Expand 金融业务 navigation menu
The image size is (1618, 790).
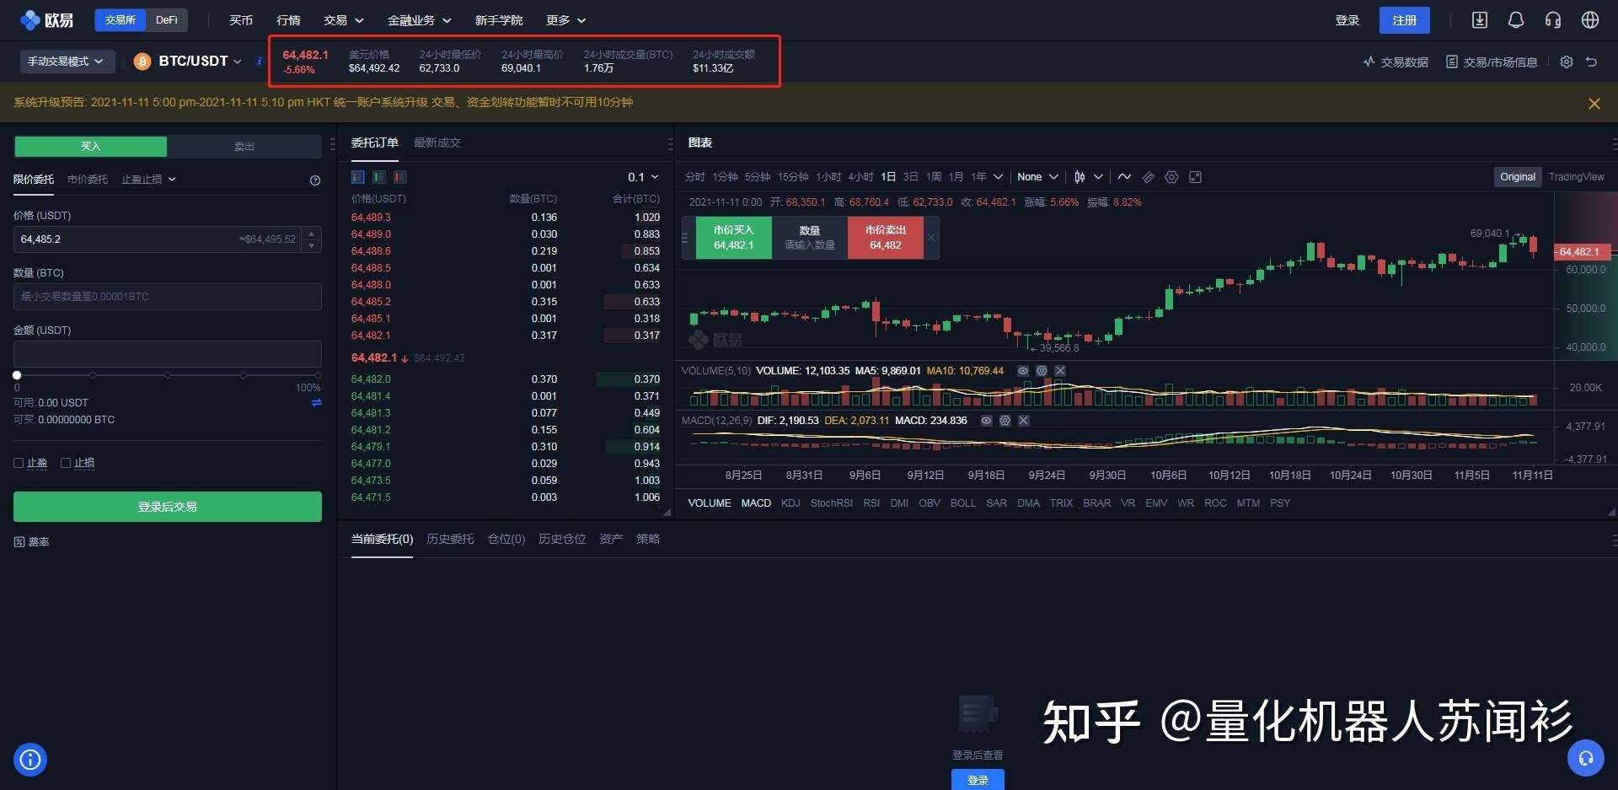coord(419,20)
